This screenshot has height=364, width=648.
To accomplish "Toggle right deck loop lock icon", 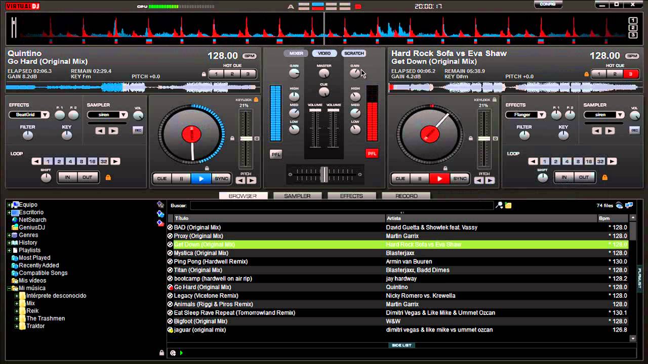I will (x=604, y=177).
